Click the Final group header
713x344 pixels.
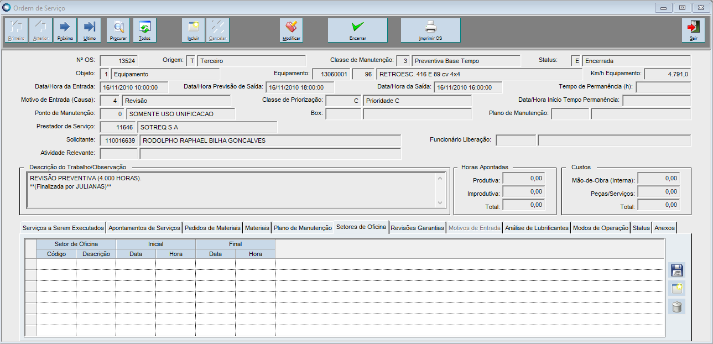236,244
